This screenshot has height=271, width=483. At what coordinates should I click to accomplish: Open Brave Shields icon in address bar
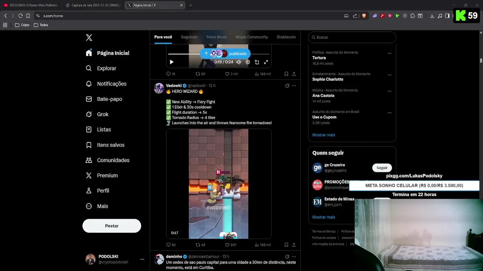click(364, 16)
